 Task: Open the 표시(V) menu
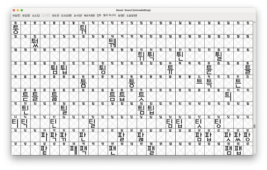(78, 15)
